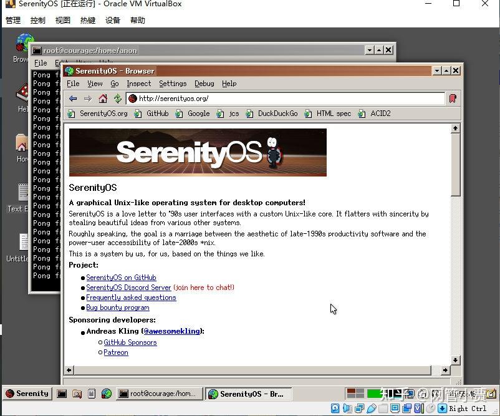Image resolution: width=500 pixels, height=416 pixels.
Task: Open the HTML spec bookmark
Action: pos(328,114)
